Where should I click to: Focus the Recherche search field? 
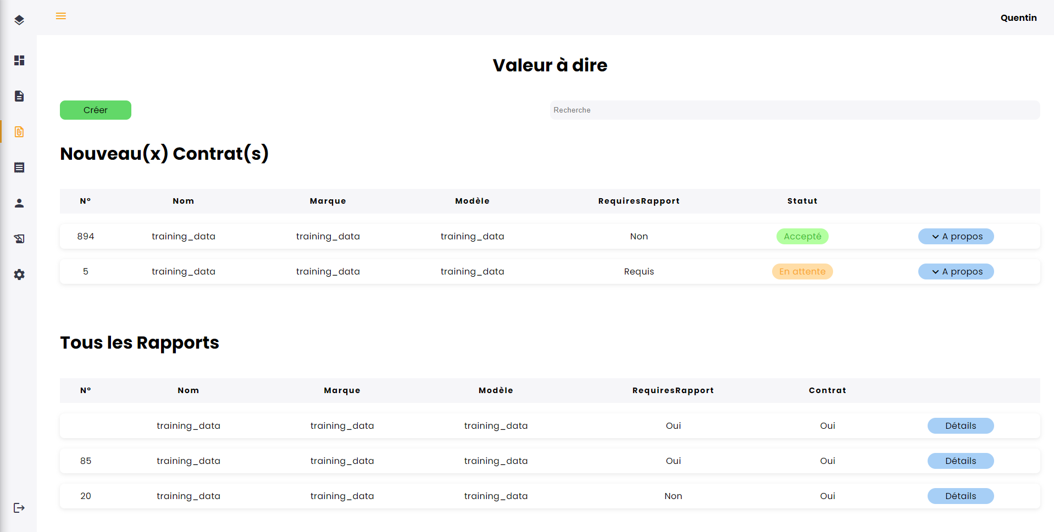(x=794, y=110)
